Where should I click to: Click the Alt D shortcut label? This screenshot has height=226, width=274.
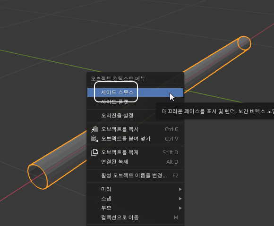pyautogui.click(x=172, y=162)
